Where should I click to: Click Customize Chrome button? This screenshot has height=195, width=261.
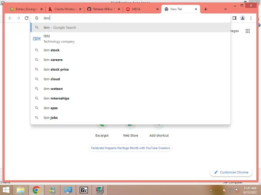coord(231,172)
